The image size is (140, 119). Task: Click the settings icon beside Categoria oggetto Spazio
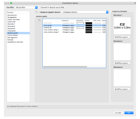(36, 12)
